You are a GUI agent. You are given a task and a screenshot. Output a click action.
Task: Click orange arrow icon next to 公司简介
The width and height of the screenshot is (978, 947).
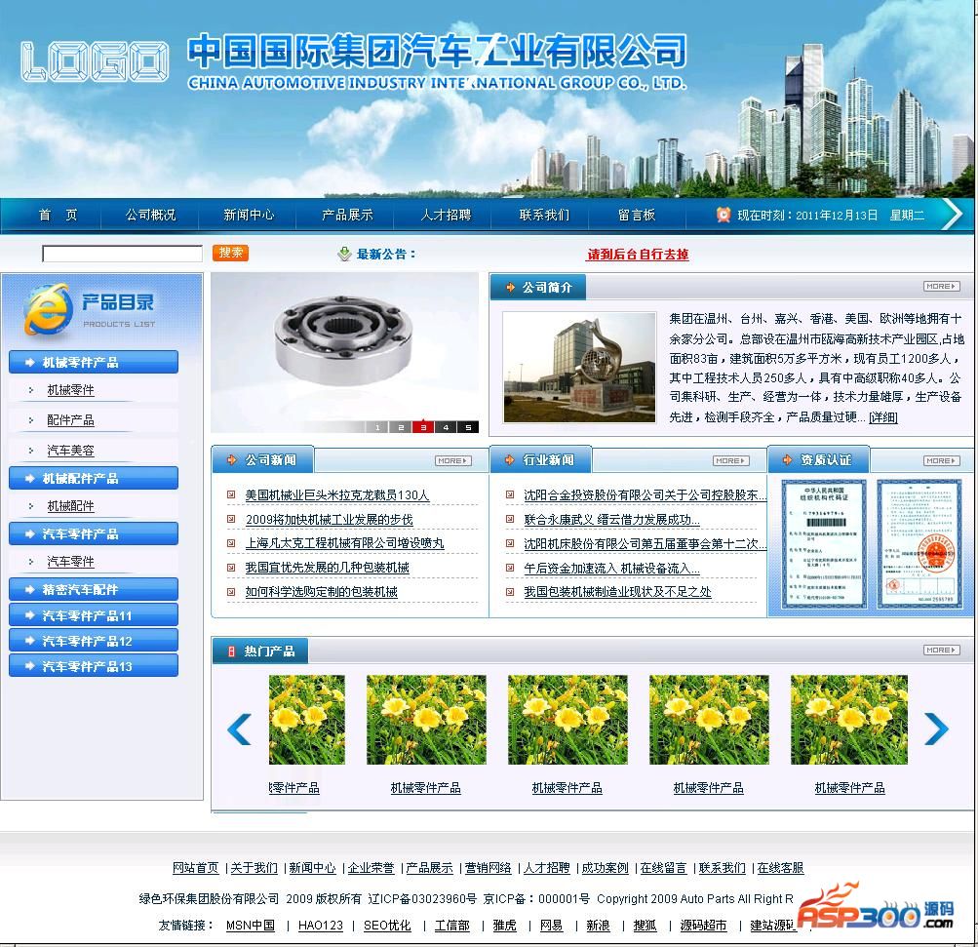[x=510, y=287]
